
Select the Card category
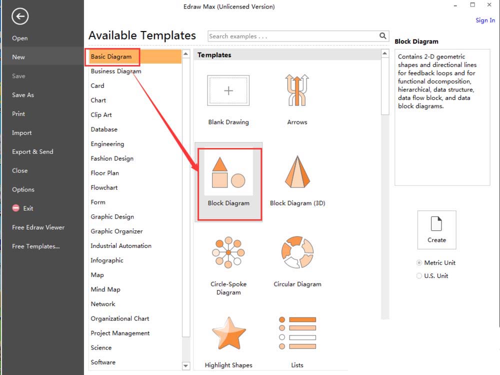tap(97, 86)
